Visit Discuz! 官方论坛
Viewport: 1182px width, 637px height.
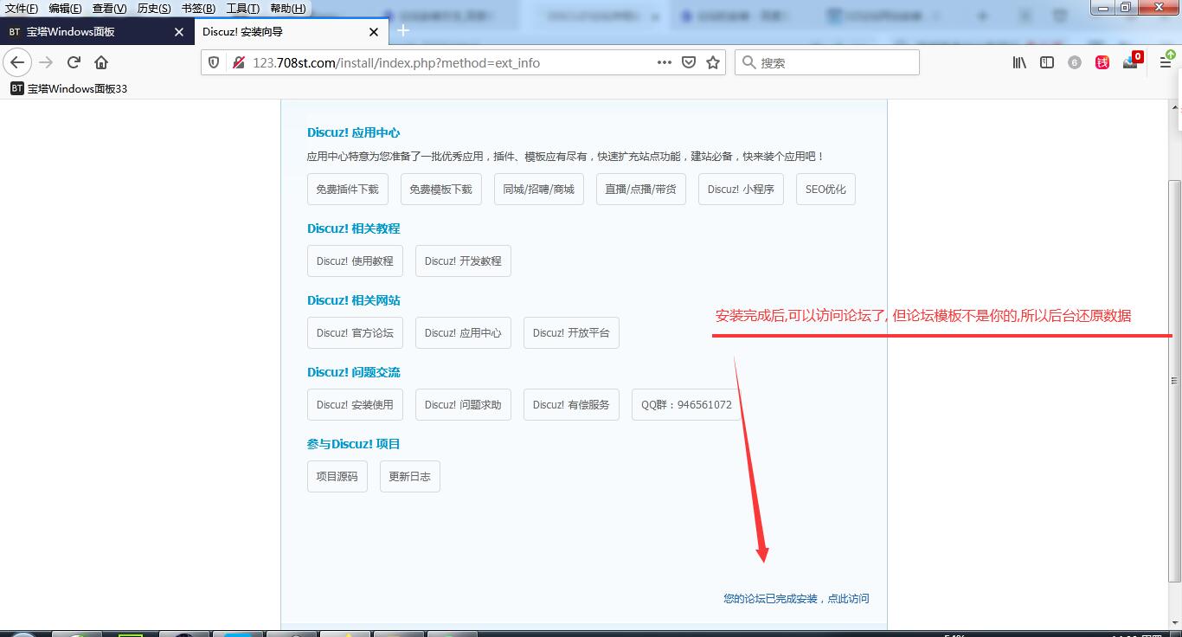(355, 333)
